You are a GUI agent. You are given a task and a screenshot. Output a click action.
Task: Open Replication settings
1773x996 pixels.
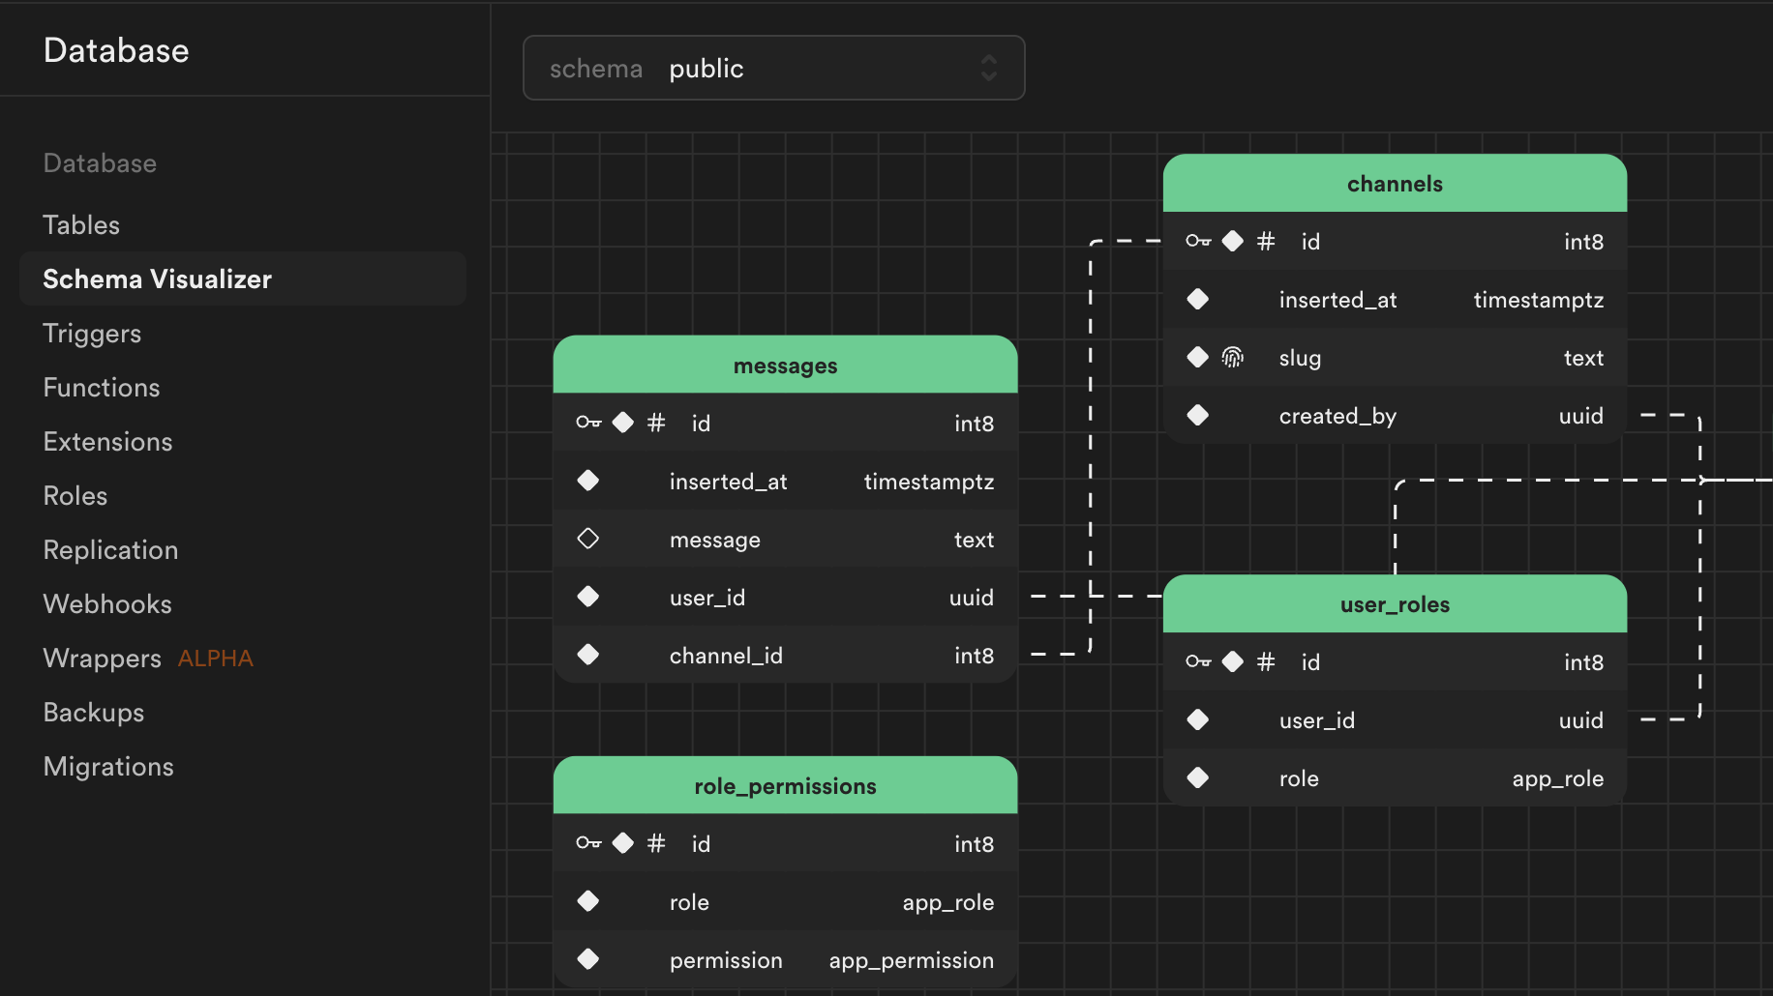point(110,550)
